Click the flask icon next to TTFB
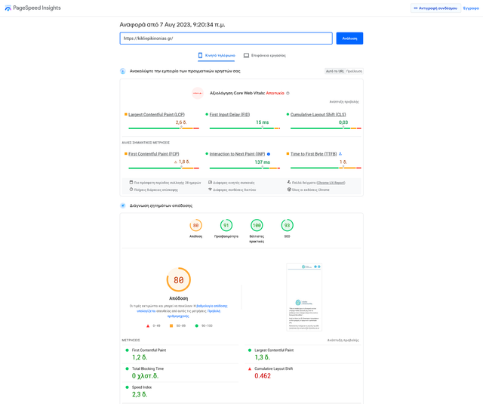 [x=340, y=154]
